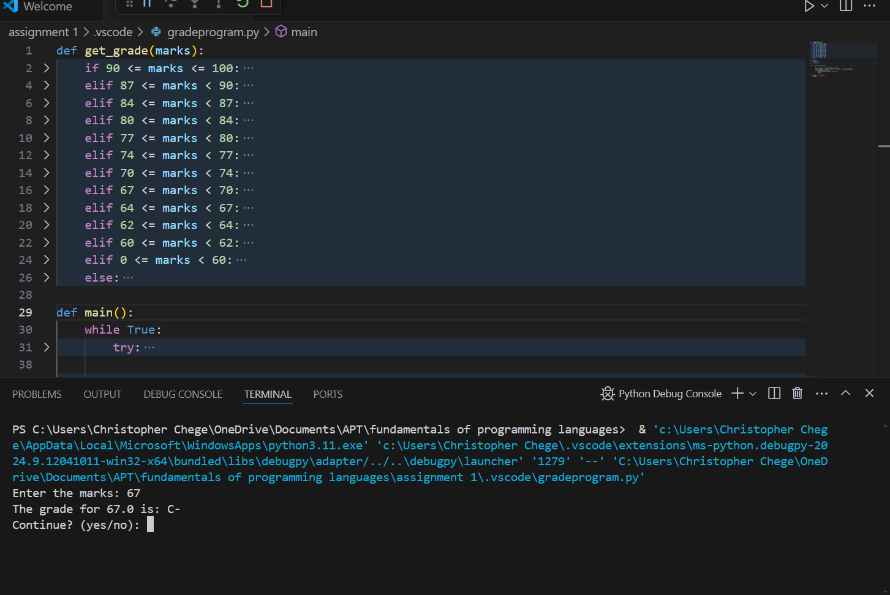Open the DEBUG CONSOLE tab
This screenshot has height=595, width=890.
coord(183,394)
